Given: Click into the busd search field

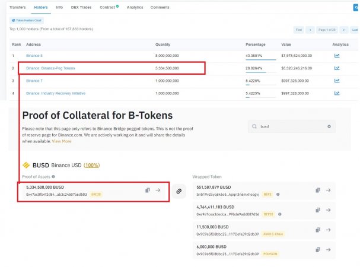Looking at the screenshot, I should [x=292, y=126].
